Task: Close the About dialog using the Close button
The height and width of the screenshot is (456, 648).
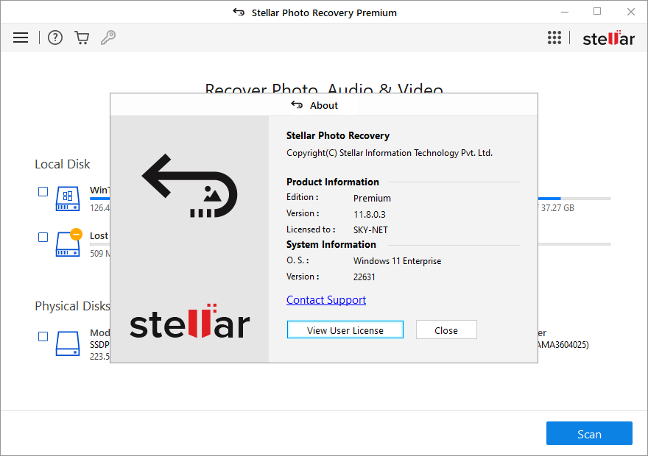Action: tap(446, 330)
